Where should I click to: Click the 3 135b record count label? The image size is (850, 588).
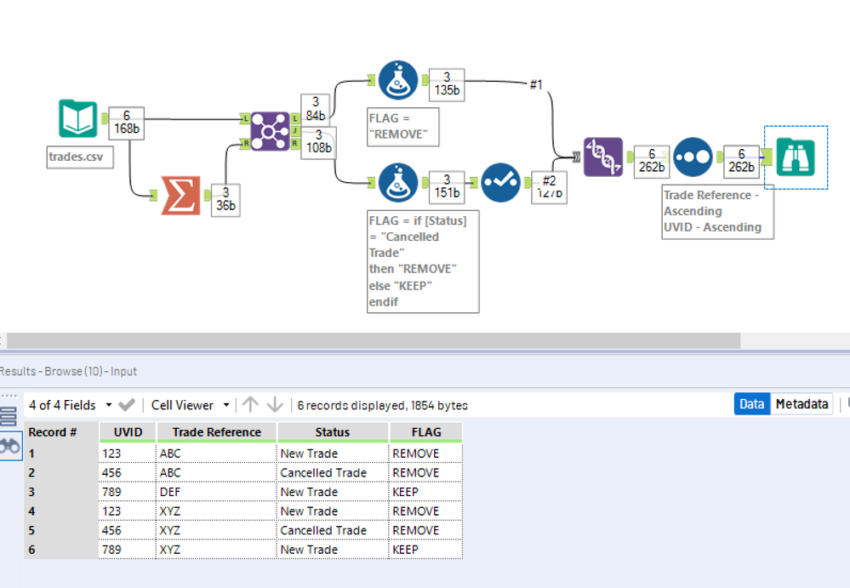(x=447, y=84)
